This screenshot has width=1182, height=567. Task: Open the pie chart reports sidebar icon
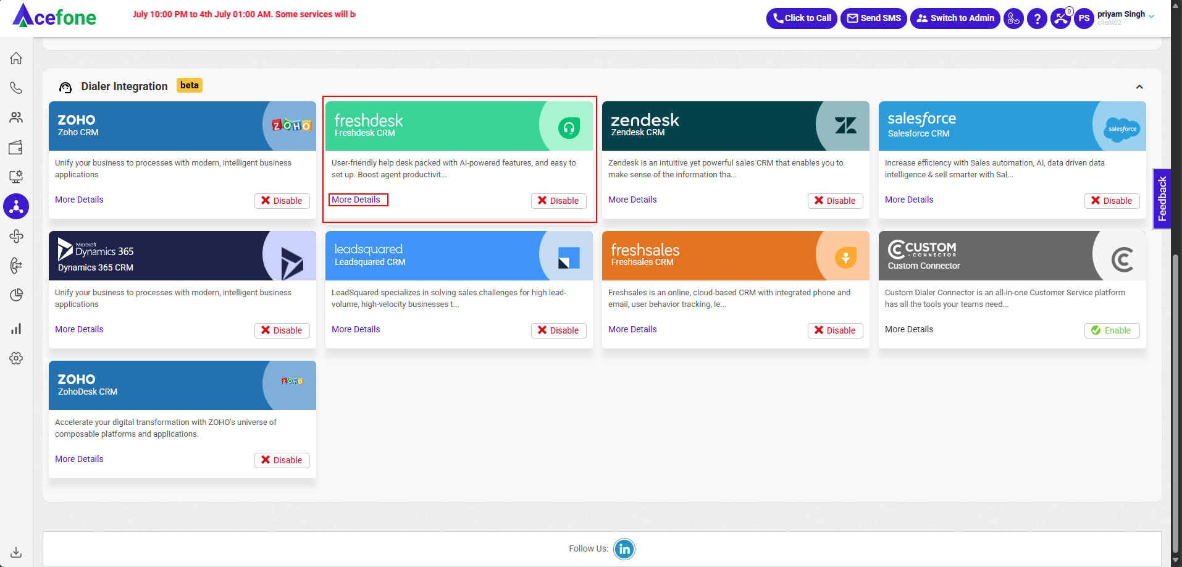point(16,295)
